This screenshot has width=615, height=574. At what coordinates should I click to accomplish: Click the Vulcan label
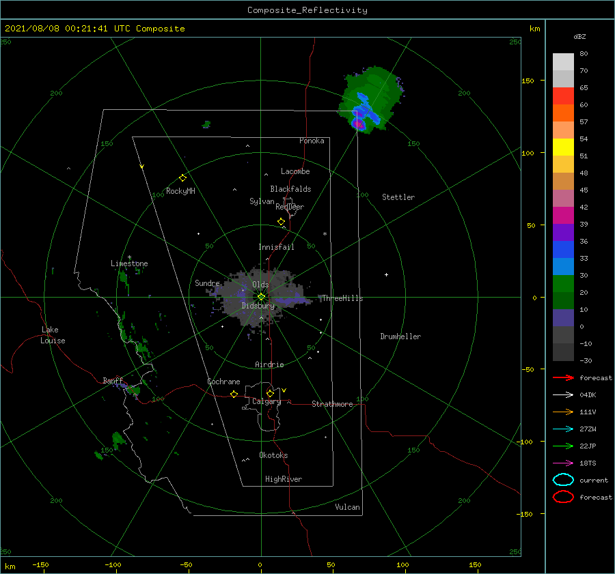[x=348, y=507]
